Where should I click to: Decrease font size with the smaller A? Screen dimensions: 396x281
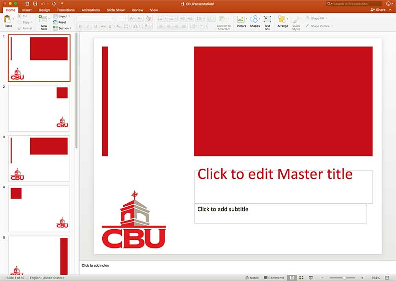(139, 18)
